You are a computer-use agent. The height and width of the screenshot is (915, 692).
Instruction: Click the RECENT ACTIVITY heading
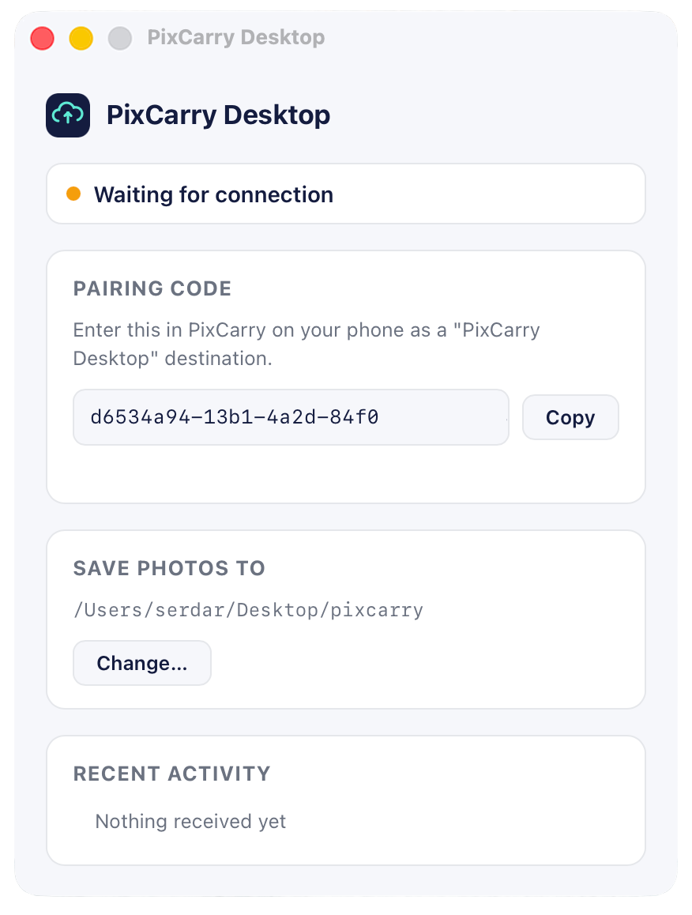pyautogui.click(x=171, y=774)
